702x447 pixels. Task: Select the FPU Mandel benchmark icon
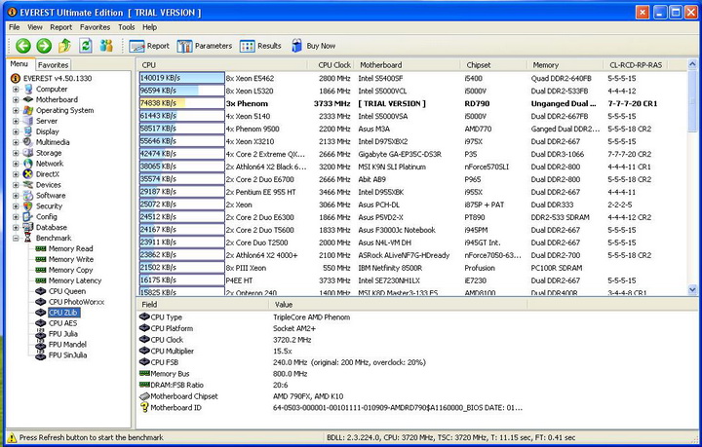pos(41,345)
